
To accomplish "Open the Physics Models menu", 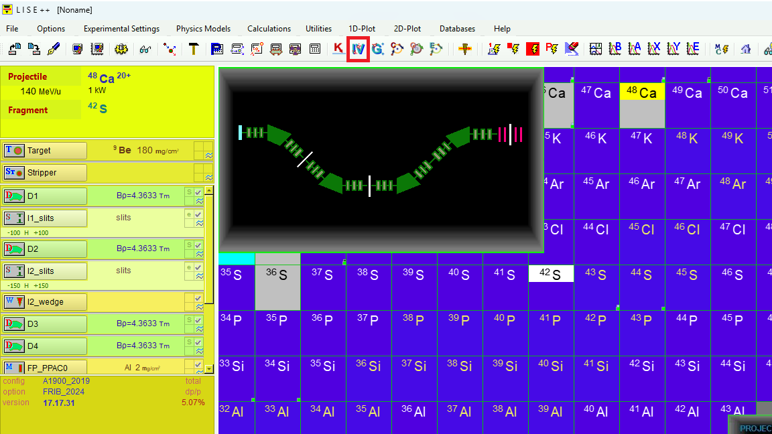I will click(x=203, y=29).
